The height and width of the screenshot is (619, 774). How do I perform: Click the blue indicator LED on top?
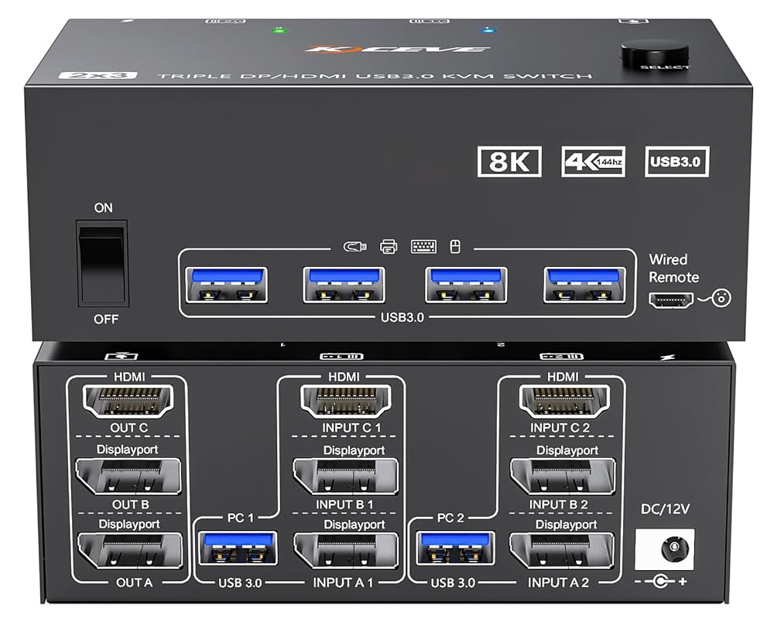[x=488, y=31]
